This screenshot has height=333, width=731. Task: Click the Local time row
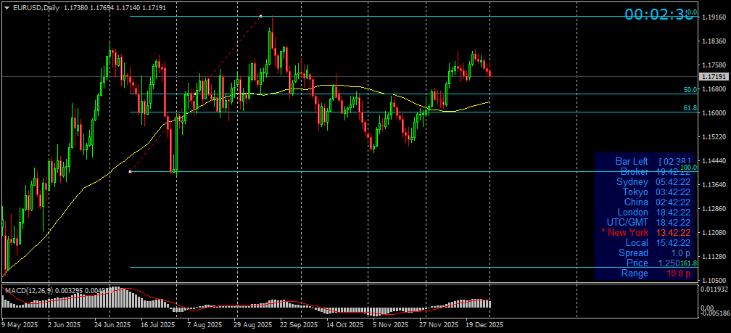click(658, 242)
